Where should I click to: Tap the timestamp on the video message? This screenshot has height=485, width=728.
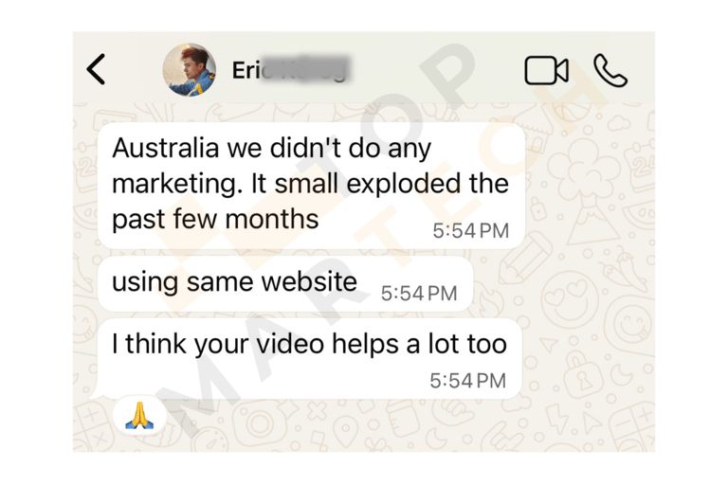coord(467,381)
